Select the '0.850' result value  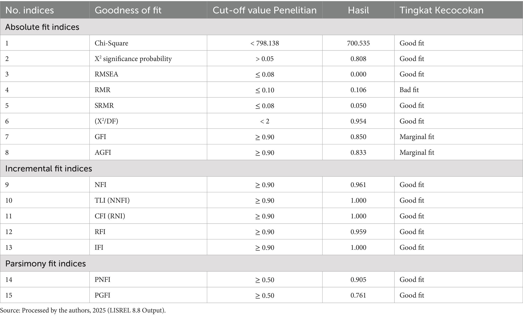coord(358,137)
